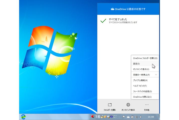The height and width of the screenshot is (120, 179).
Task: Open the その他 three-dots menu
Action: (x=147, y=105)
